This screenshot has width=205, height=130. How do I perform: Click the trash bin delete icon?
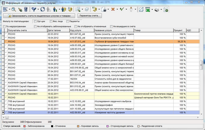26,9
